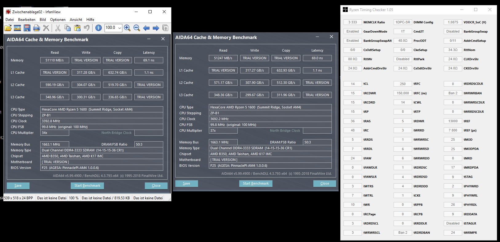Click the multipage page-stack icon in IrfanView toolbar
The width and height of the screenshot is (500, 242).
click(165, 28)
